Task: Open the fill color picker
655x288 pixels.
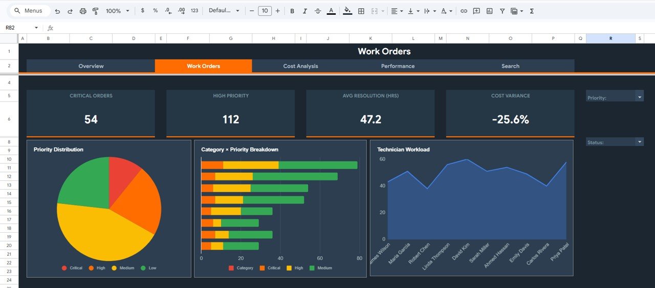Action: [347, 11]
